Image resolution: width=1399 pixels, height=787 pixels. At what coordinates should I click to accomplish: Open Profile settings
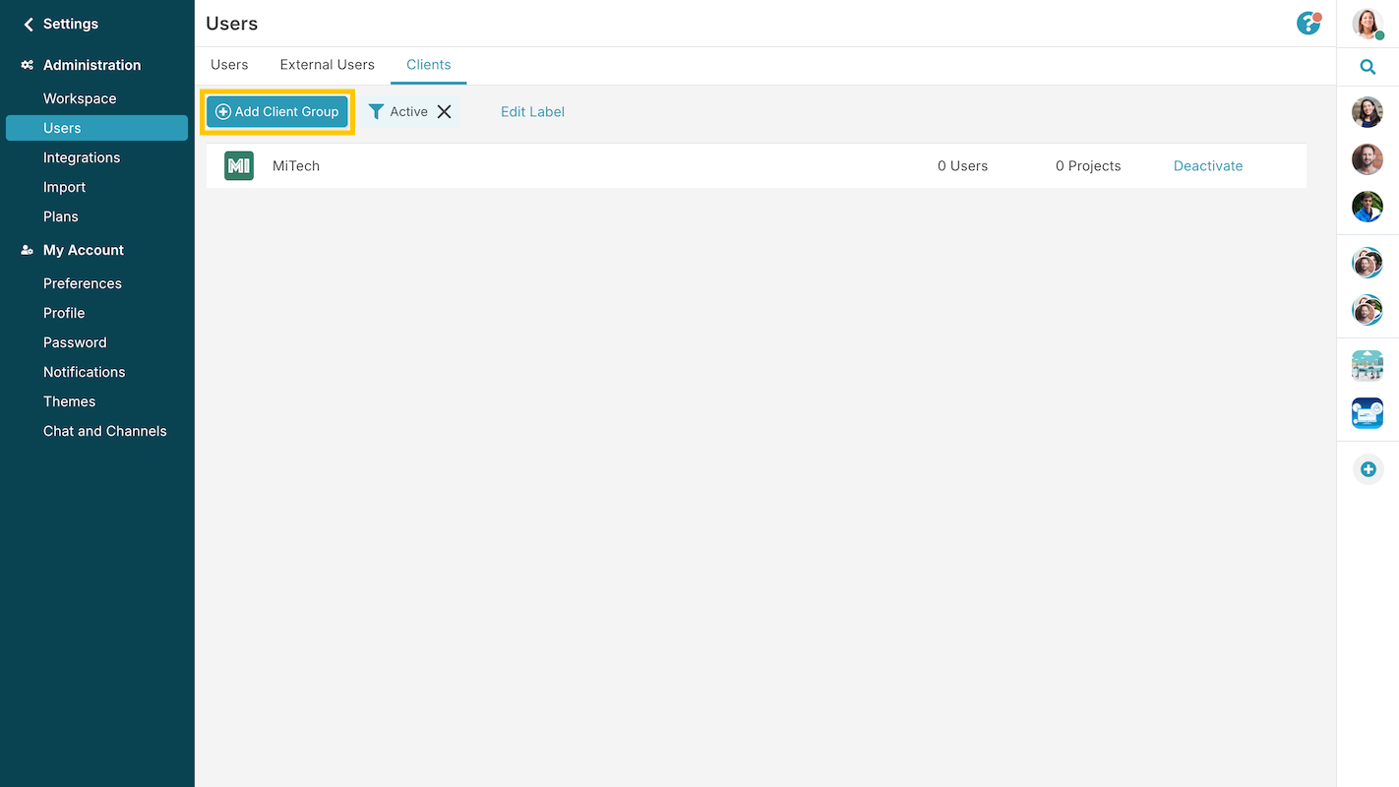tap(64, 313)
